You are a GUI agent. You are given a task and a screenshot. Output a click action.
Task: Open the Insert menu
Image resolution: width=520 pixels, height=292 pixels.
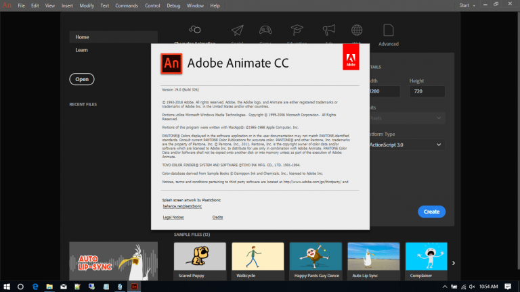[67, 5]
